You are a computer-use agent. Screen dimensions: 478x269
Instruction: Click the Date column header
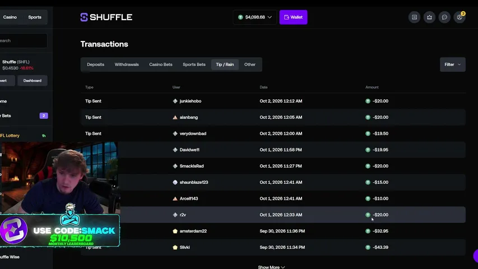[x=263, y=87]
